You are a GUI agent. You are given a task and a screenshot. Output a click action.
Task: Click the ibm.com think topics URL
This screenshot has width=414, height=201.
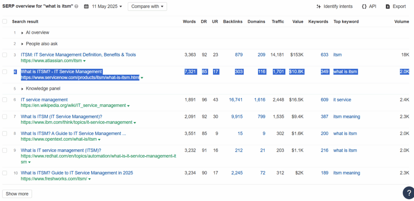76,122
